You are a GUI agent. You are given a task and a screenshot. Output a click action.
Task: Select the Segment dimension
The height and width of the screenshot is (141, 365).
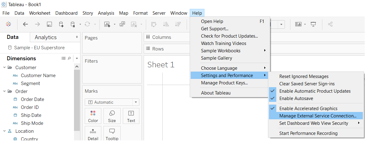pos(30,83)
